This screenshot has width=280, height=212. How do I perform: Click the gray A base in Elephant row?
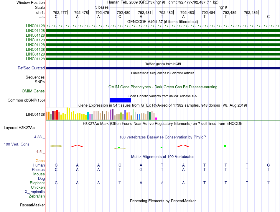162,183
